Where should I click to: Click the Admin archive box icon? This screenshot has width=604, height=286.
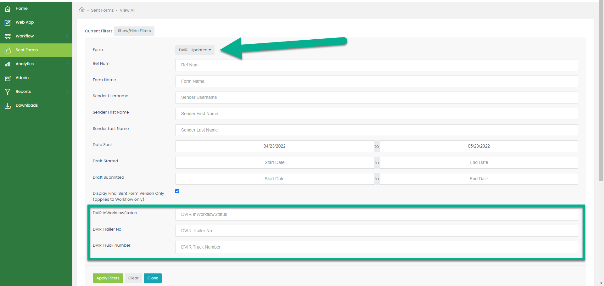(8, 78)
